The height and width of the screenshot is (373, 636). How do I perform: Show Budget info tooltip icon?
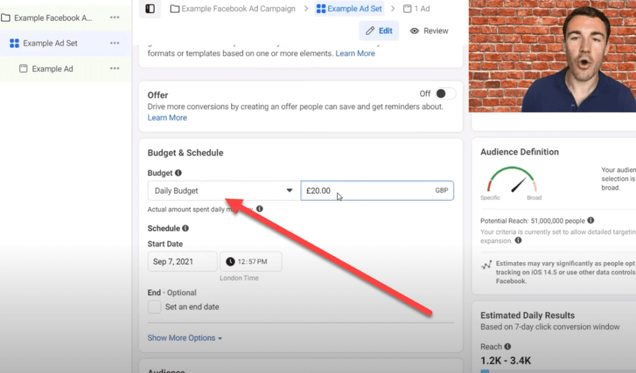(178, 173)
